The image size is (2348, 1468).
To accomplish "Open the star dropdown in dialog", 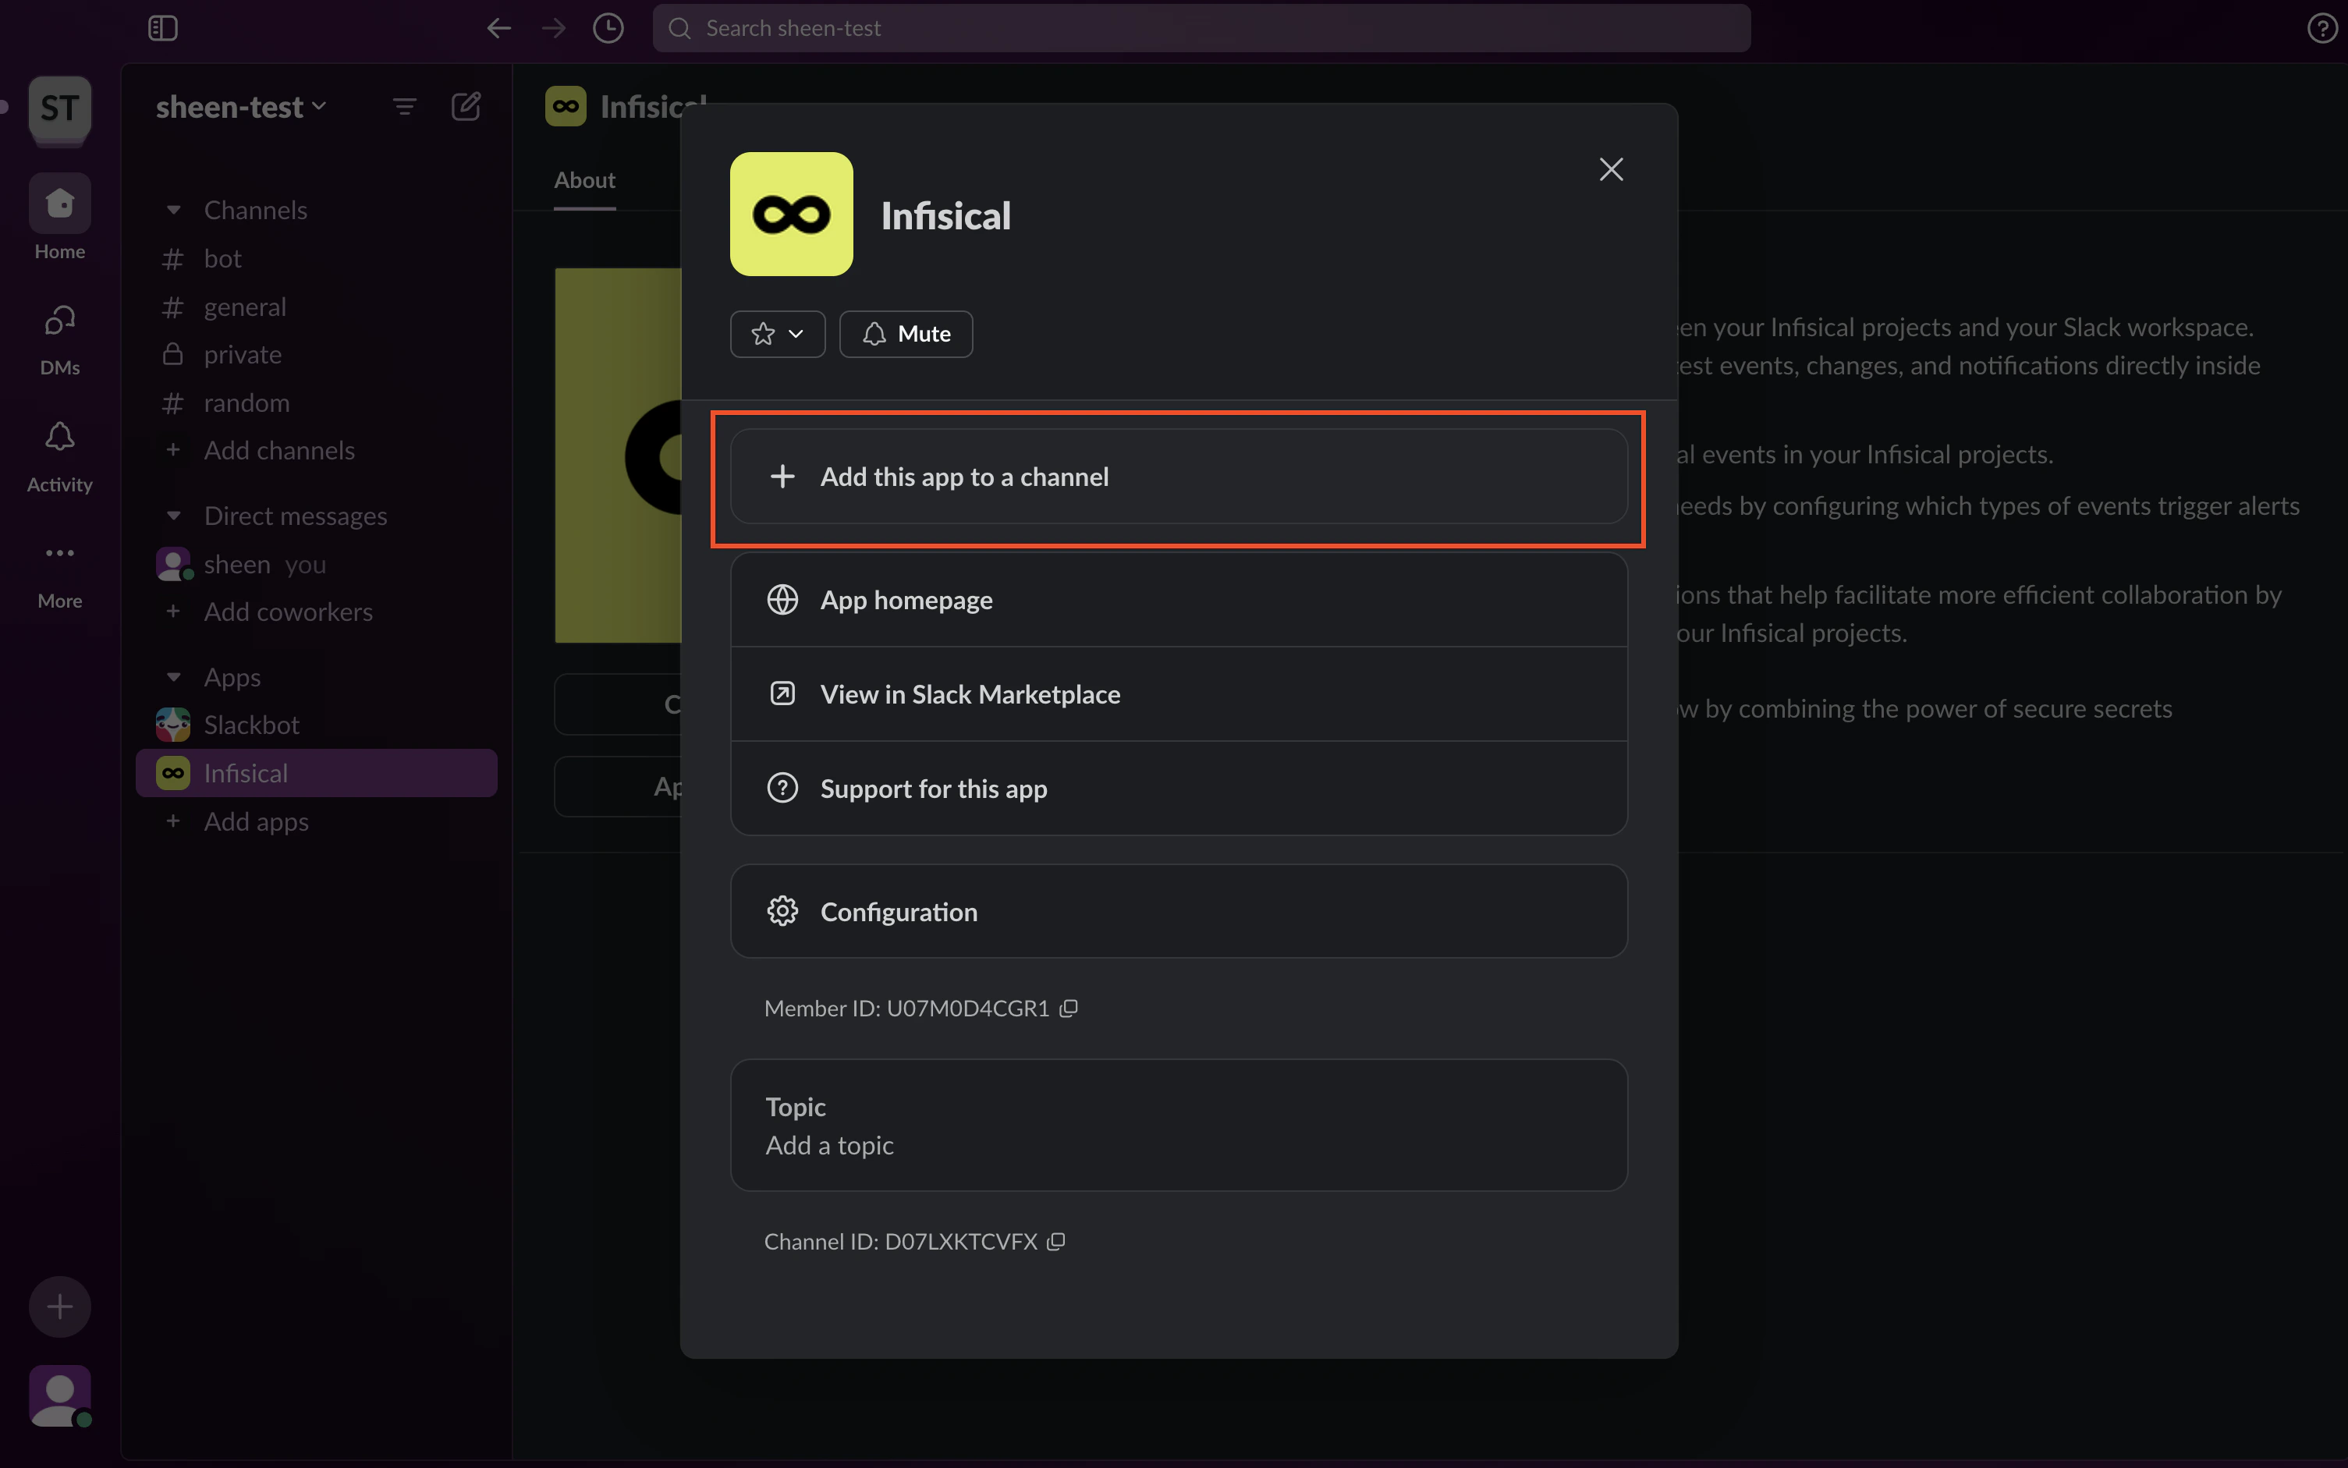I will tap(778, 334).
